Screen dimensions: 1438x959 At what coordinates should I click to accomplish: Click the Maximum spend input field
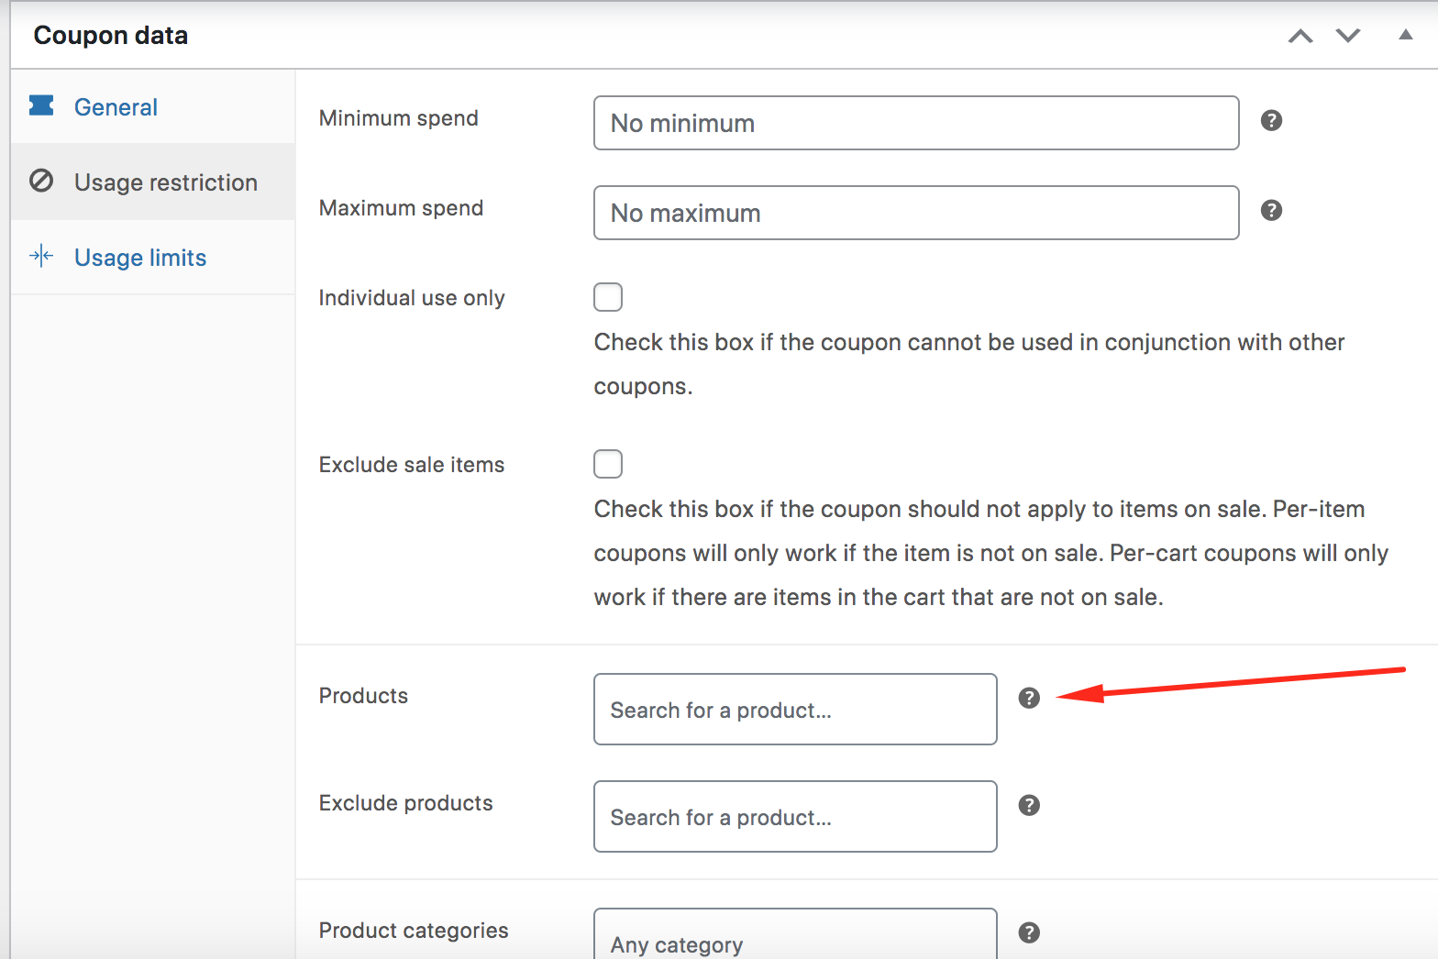[916, 213]
